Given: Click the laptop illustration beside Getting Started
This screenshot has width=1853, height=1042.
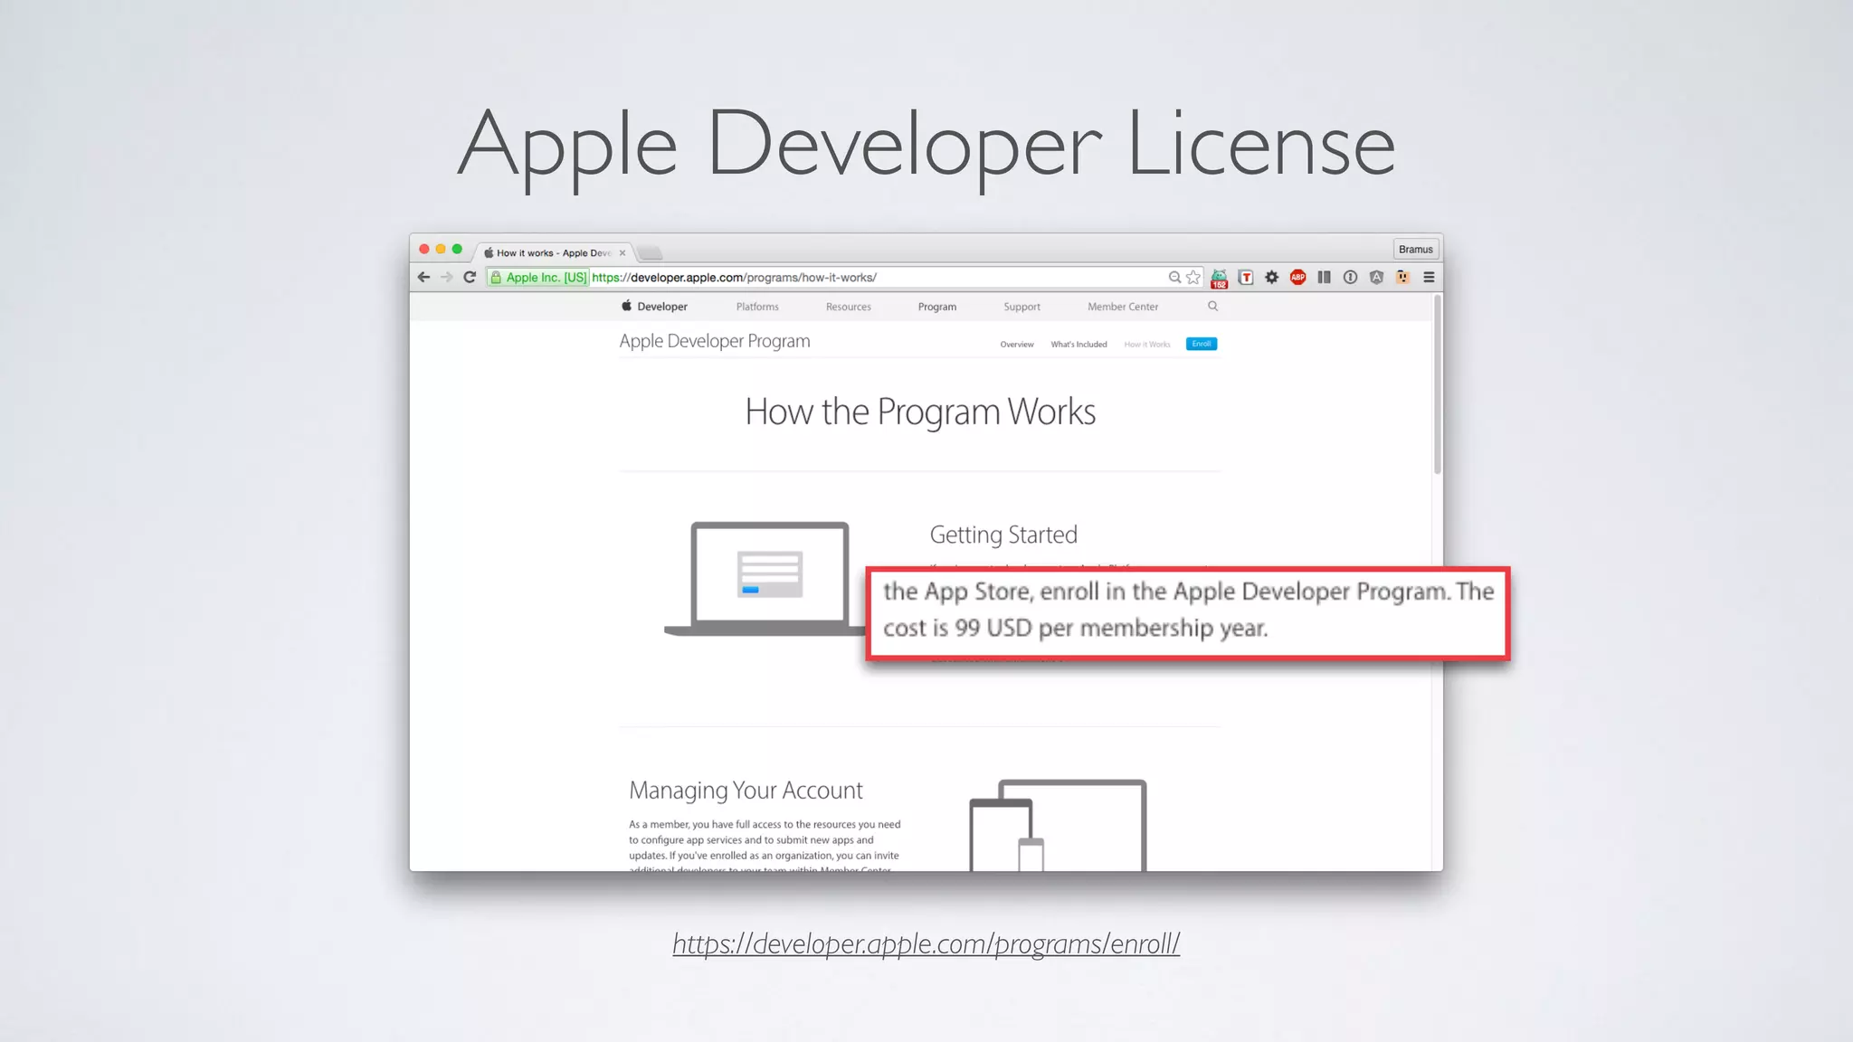Looking at the screenshot, I should pos(765,579).
